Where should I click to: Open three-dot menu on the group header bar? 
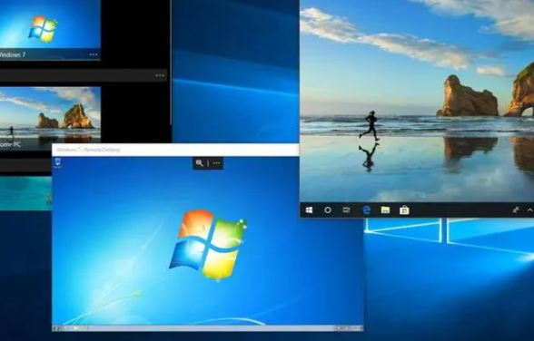(160, 75)
